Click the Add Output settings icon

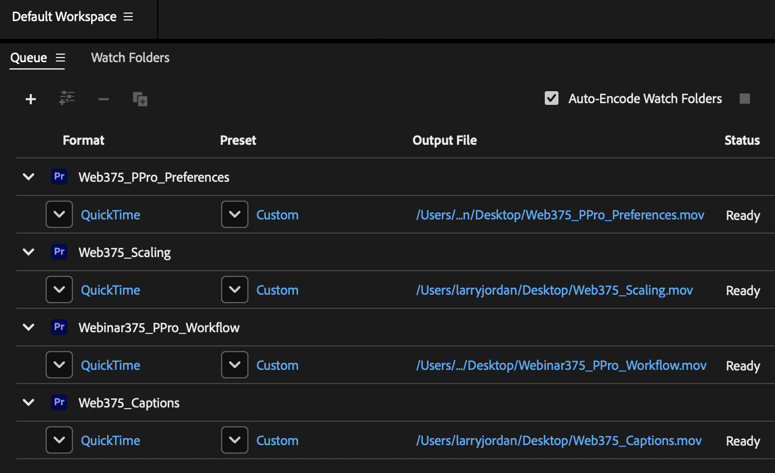[67, 99]
